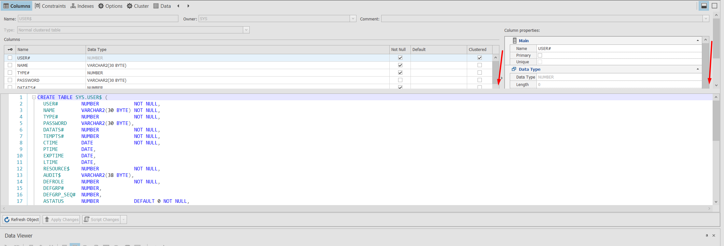Open the Indexes tab
This screenshot has width=724, height=246.
point(82,6)
